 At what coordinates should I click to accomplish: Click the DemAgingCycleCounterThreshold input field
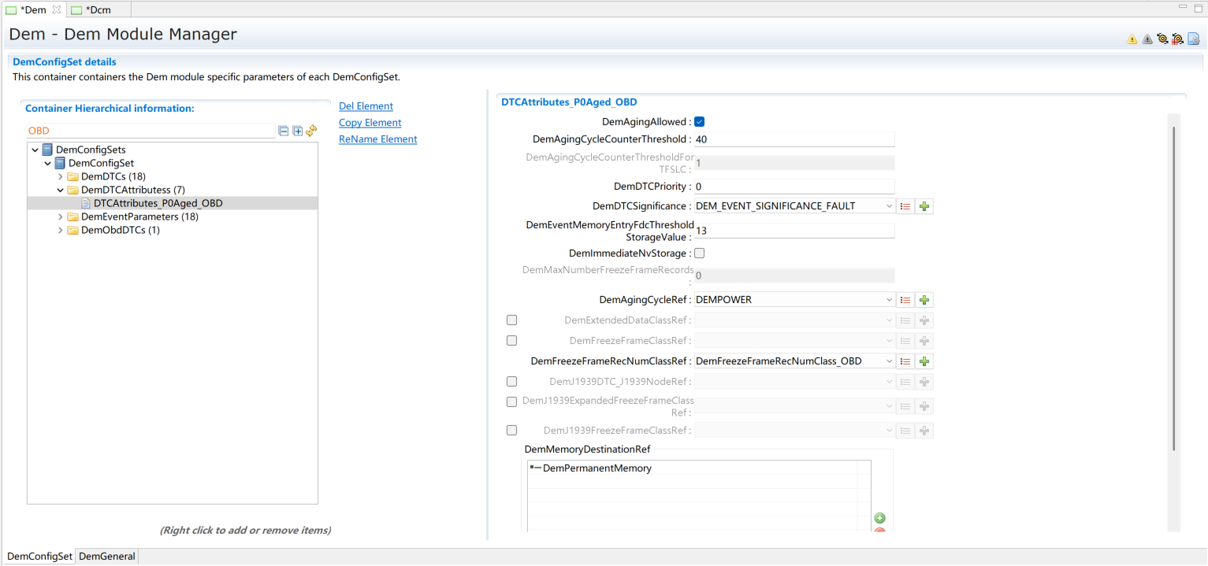coord(794,139)
